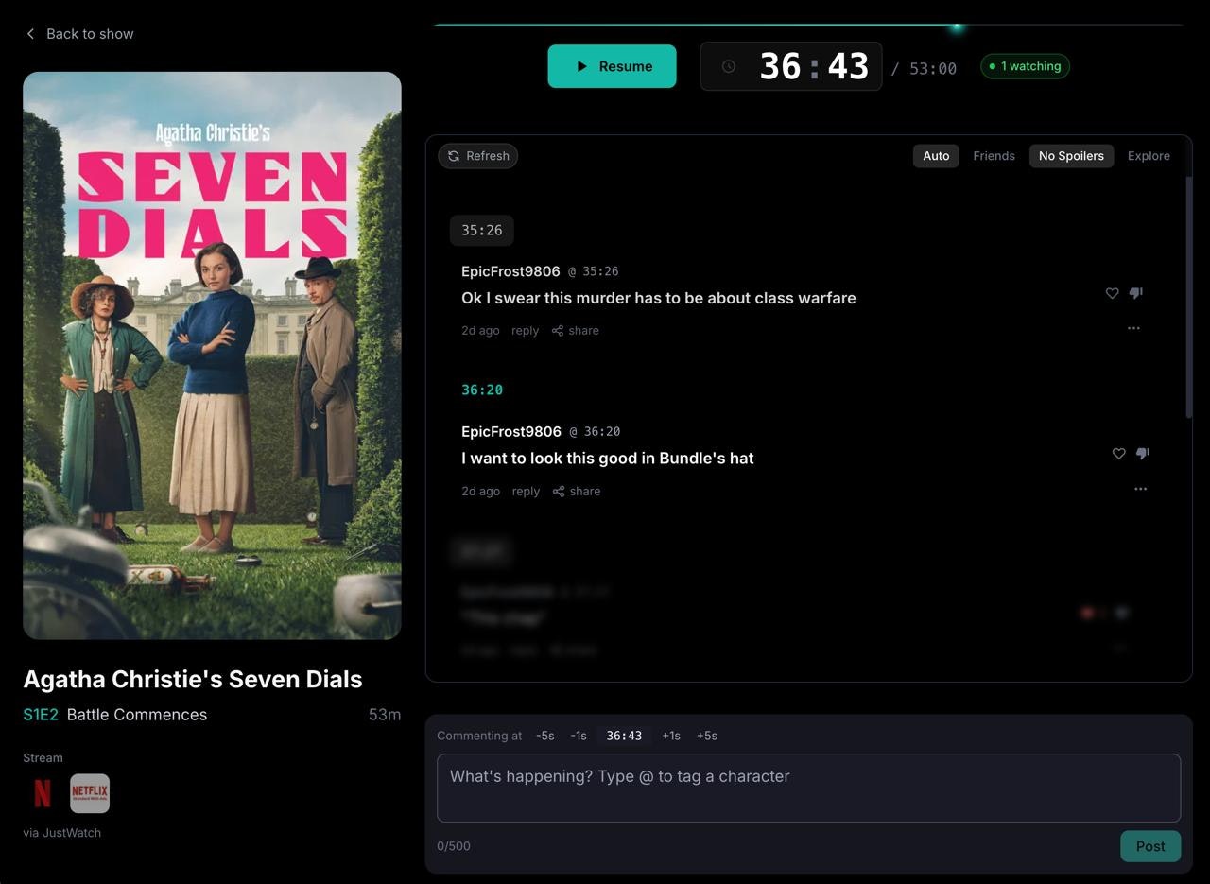Open the options menu on the class warfare comment
The width and height of the screenshot is (1210, 884).
point(1133,328)
